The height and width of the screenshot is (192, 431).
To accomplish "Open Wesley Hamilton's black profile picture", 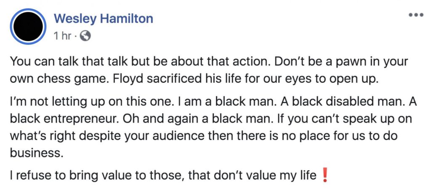I will 28,26.
